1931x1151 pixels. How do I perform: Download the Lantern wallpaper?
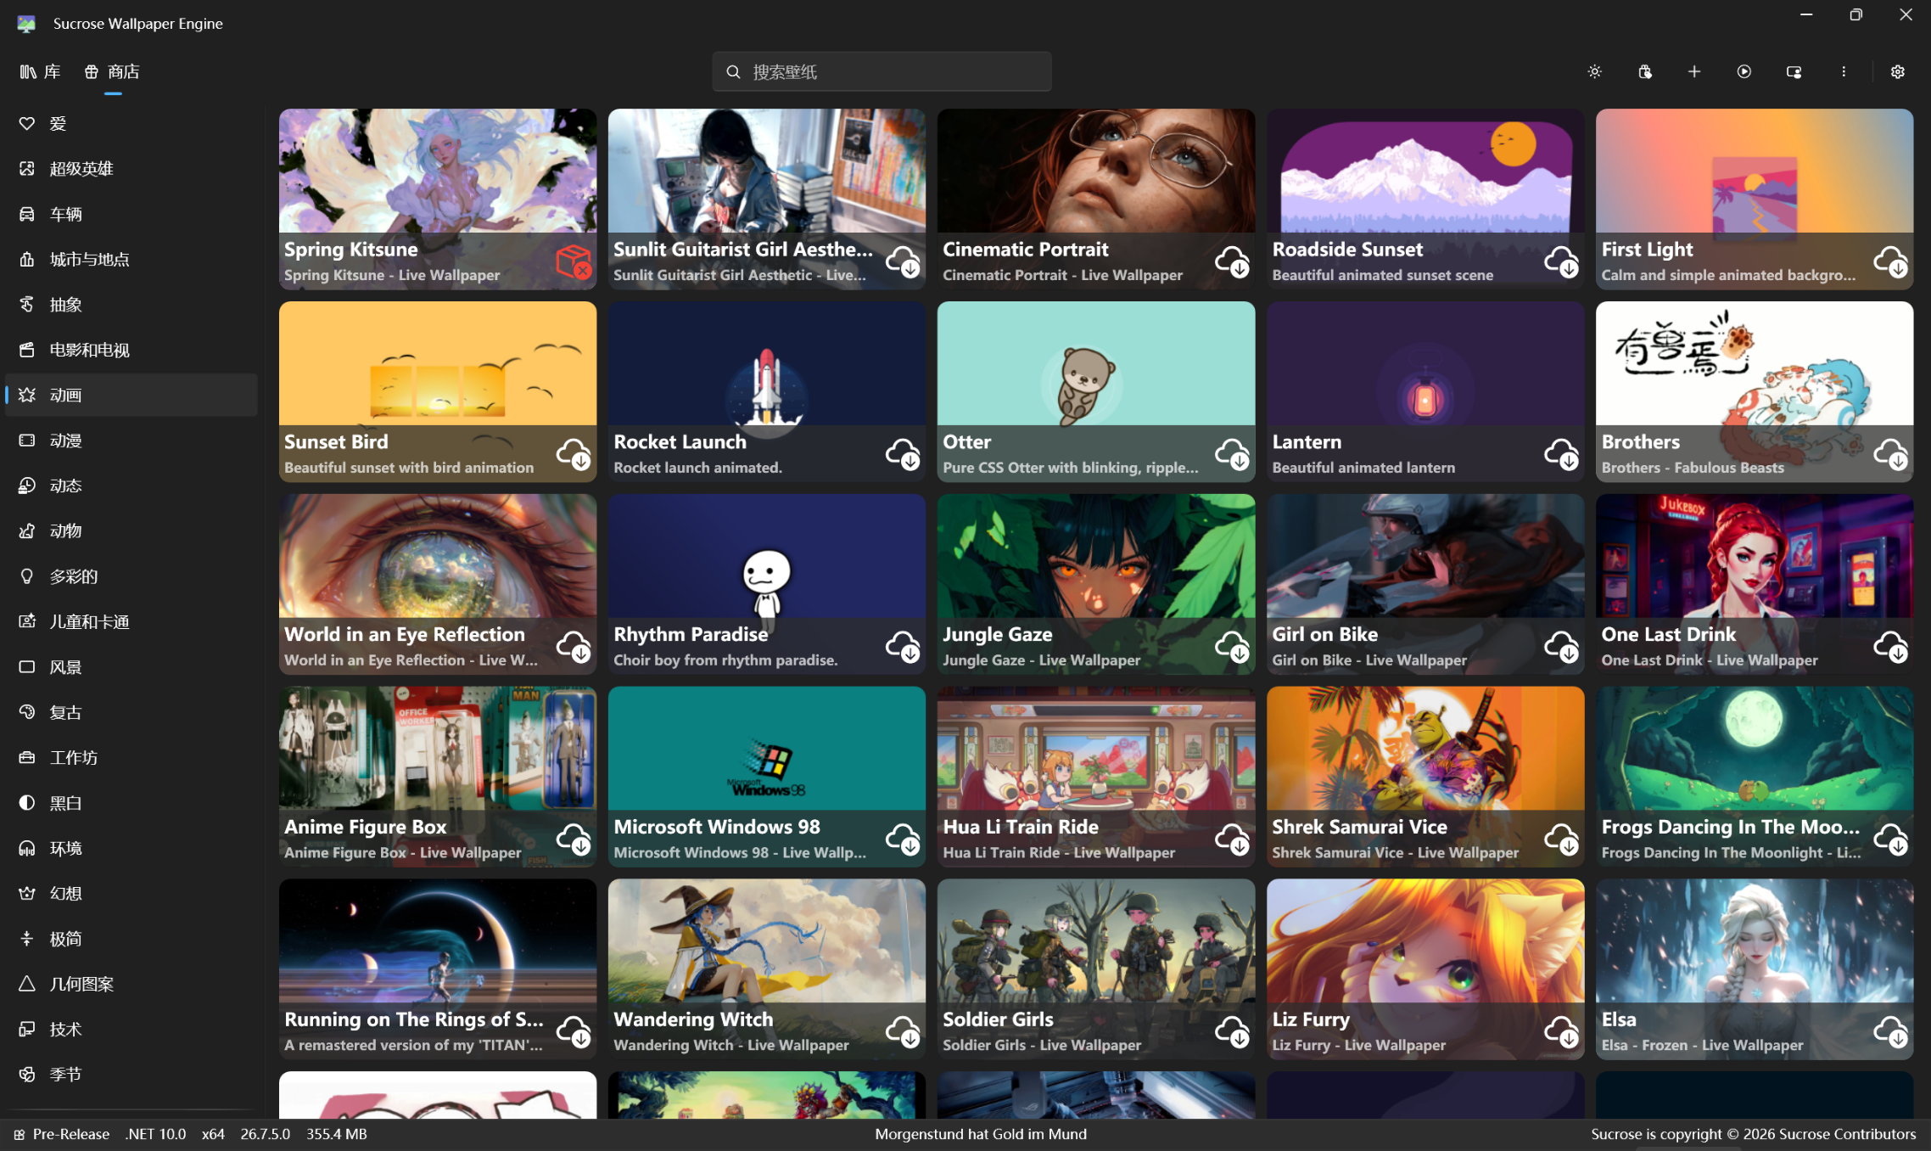point(1561,454)
